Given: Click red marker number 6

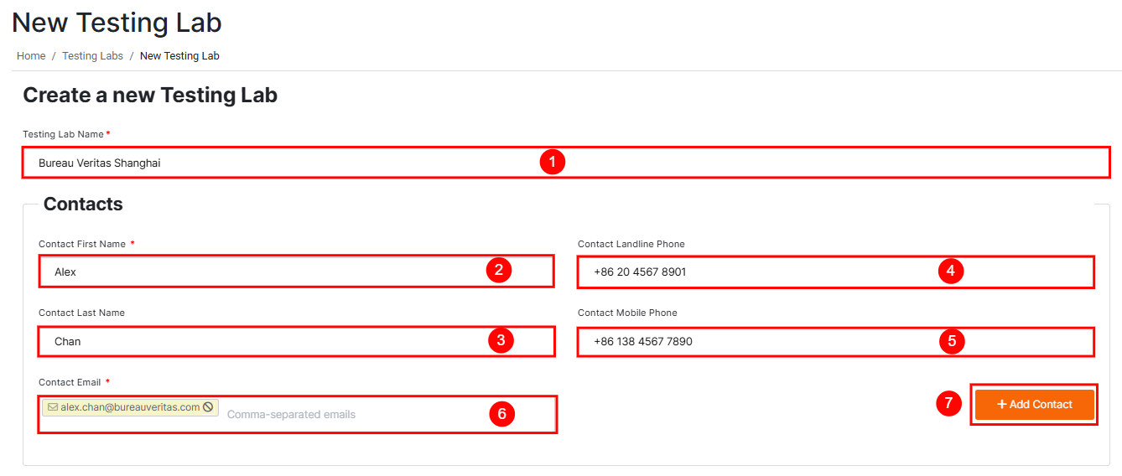Looking at the screenshot, I should (501, 414).
